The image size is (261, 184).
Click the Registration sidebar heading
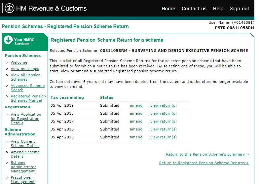point(17,107)
